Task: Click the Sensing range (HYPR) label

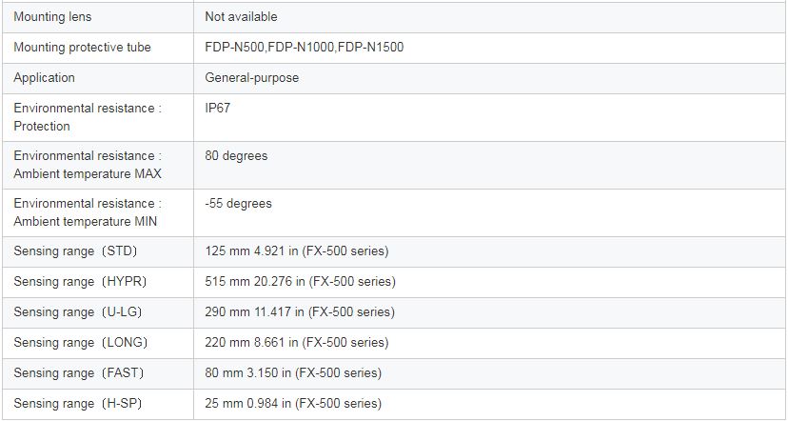Action: click(x=80, y=282)
